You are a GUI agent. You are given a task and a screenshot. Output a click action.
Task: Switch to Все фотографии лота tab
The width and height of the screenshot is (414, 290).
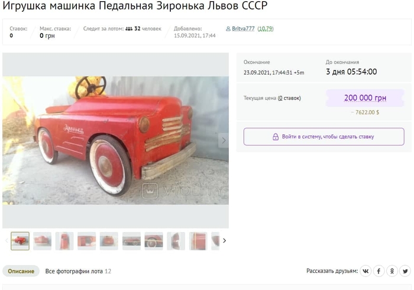click(x=78, y=271)
